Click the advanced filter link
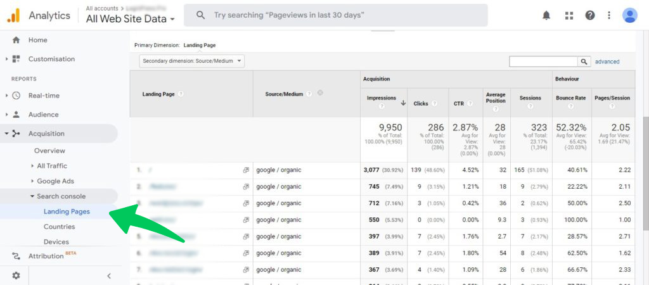Image resolution: width=649 pixels, height=285 pixels. (607, 61)
